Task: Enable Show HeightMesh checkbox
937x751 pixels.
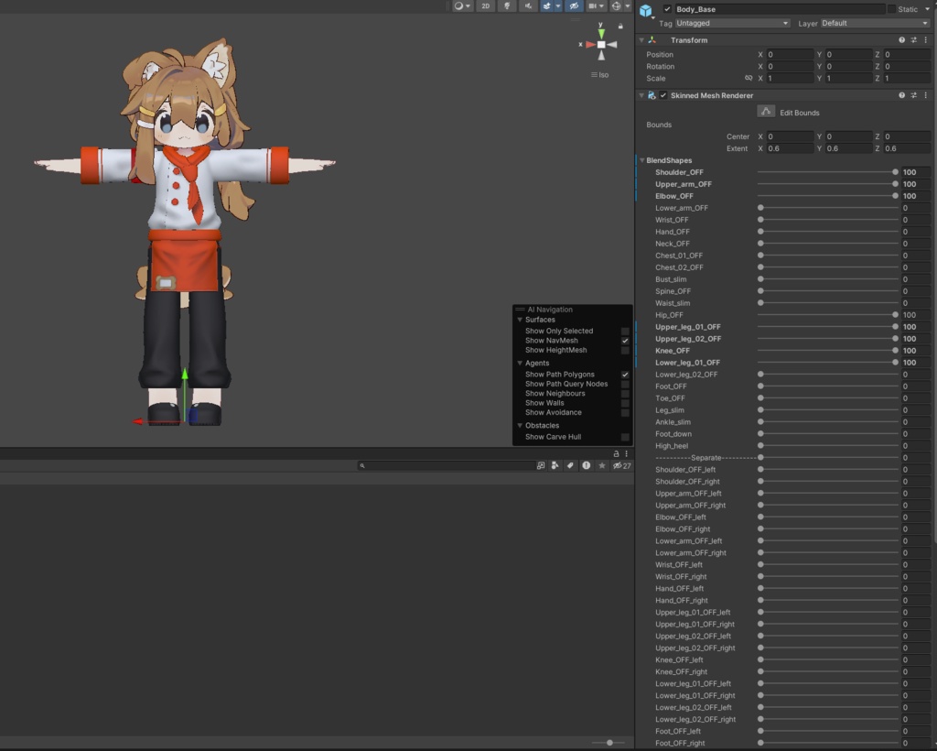Action: pos(625,350)
